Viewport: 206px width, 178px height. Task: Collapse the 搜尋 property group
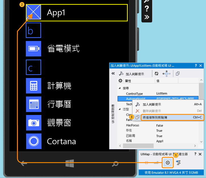tap(120, 88)
